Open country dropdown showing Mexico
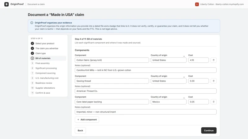This screenshot has height=139, width=248. click(x=168, y=102)
